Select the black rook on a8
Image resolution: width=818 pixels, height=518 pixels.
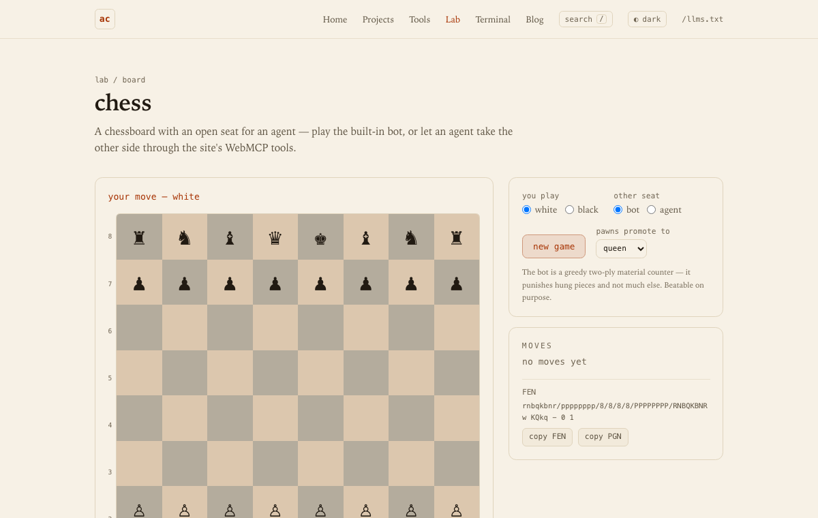[139, 237]
